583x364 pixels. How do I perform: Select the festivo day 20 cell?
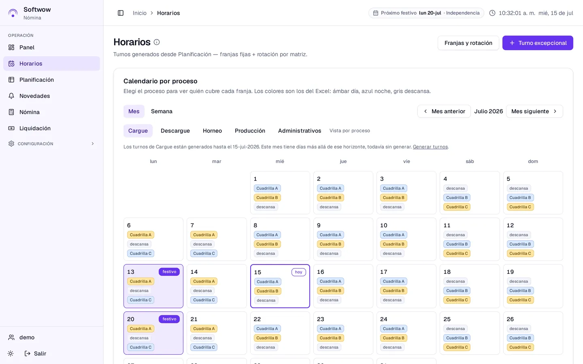(153, 333)
